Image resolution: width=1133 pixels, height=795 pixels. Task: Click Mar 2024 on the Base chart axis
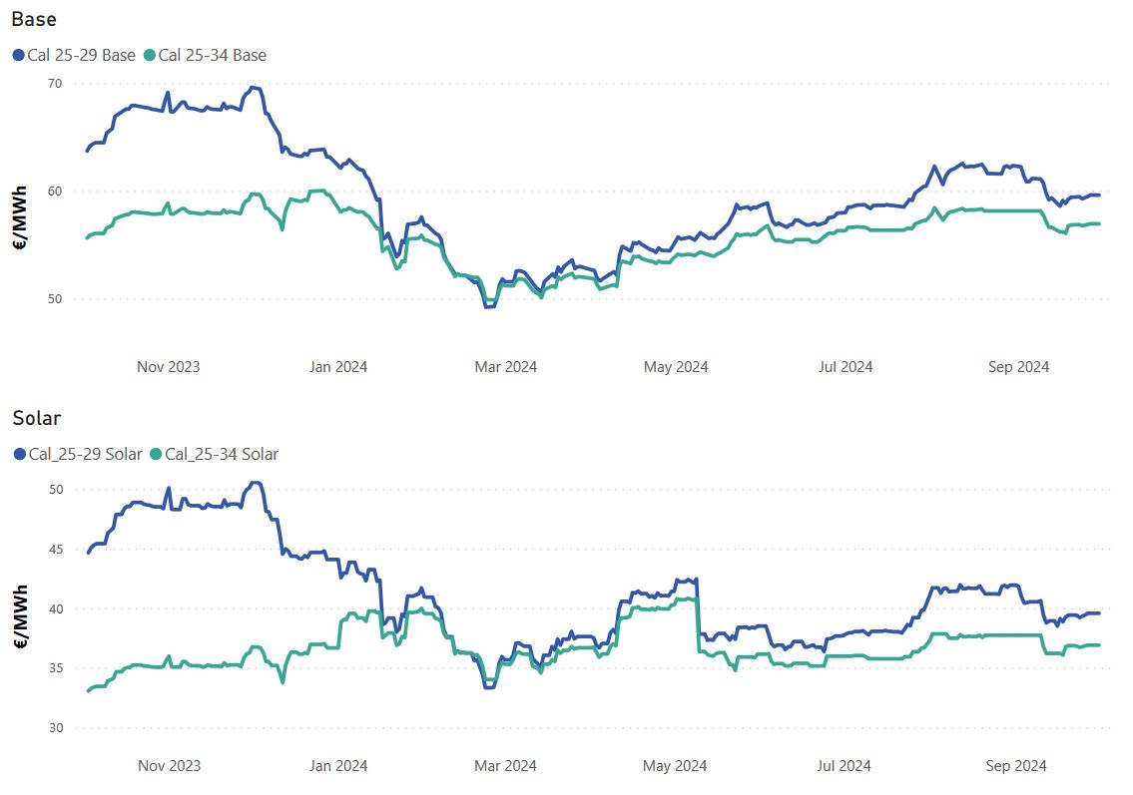(x=506, y=367)
